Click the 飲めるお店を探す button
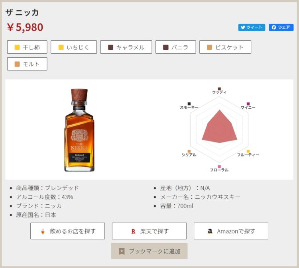Viewport: 299px width, 268px height. pyautogui.click(x=67, y=231)
